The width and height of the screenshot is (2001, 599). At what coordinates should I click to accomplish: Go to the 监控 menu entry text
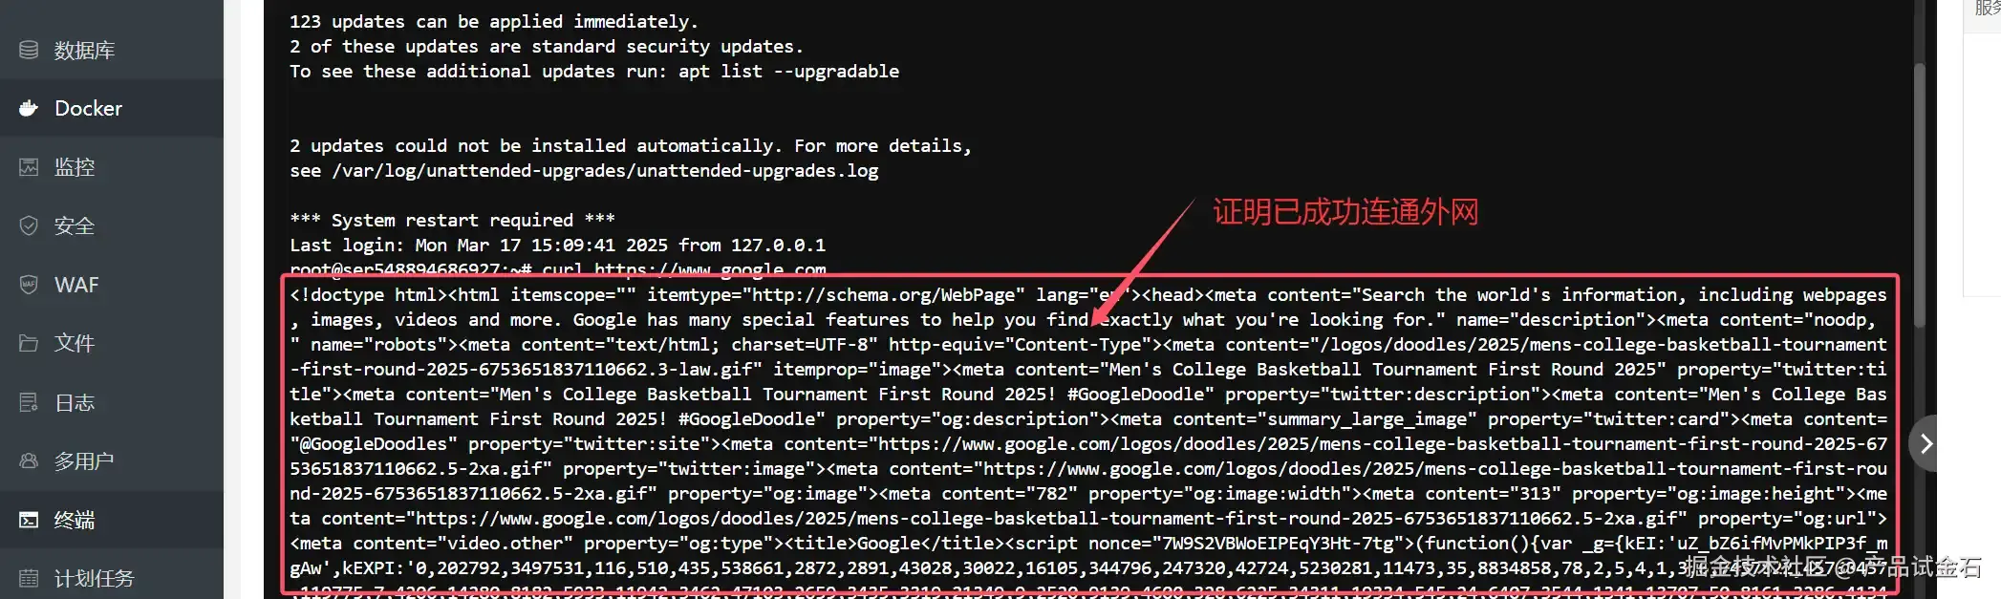pos(75,167)
